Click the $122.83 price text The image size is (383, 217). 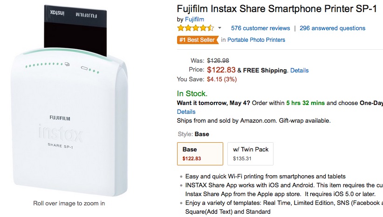point(221,70)
